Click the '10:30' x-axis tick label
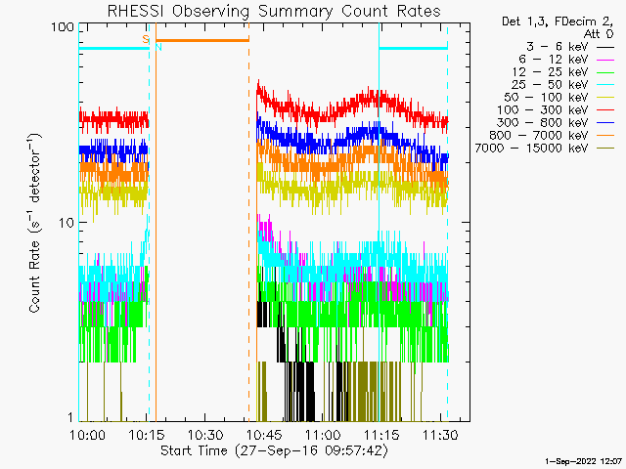Viewport: 626px width, 469px height. 205,435
